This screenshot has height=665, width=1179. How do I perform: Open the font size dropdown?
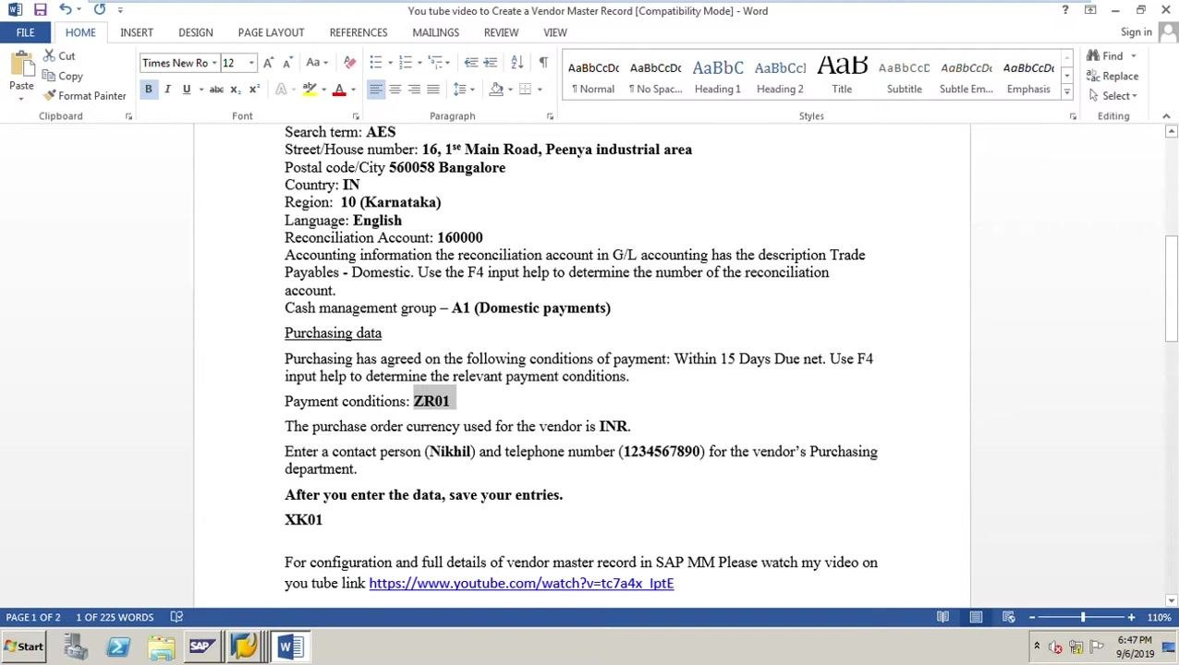point(251,63)
